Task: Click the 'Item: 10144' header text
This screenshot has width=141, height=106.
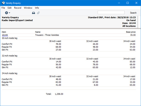Action: [129, 23]
